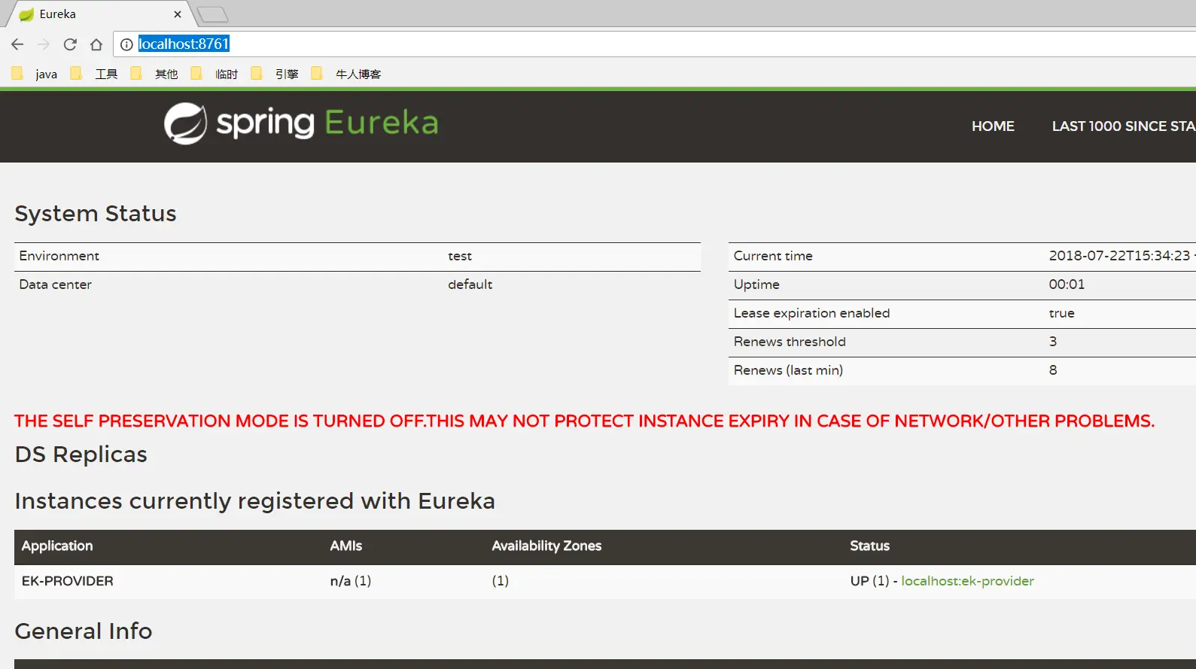Open HOME in Eureka navigation
Viewport: 1196px width, 669px height.
993,126
